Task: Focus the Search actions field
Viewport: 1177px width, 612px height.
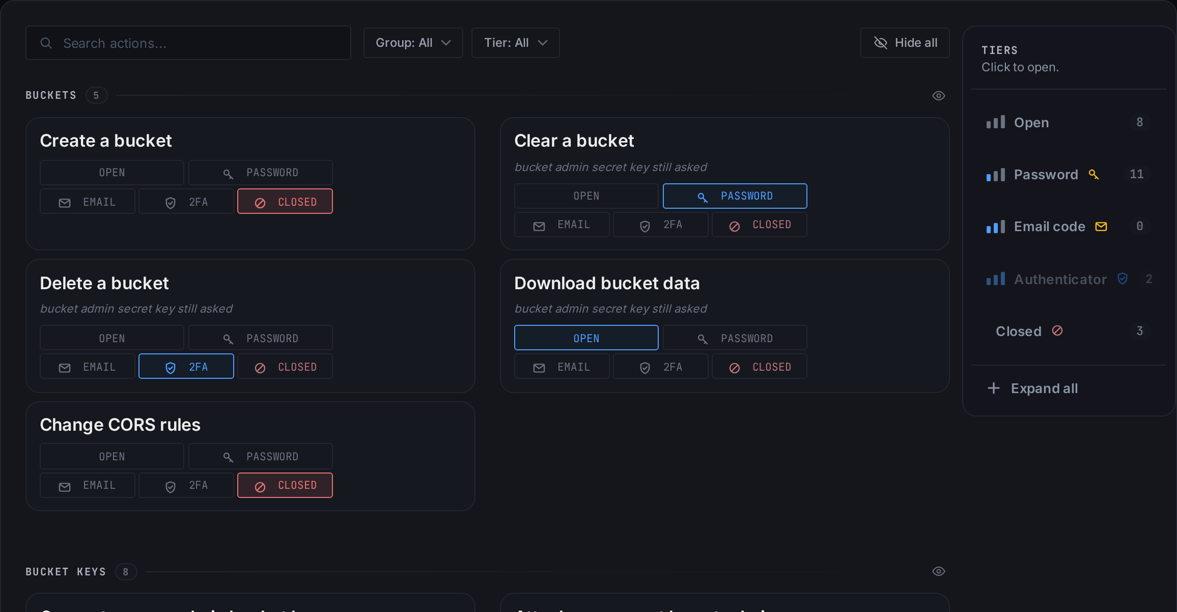Action: (x=188, y=43)
